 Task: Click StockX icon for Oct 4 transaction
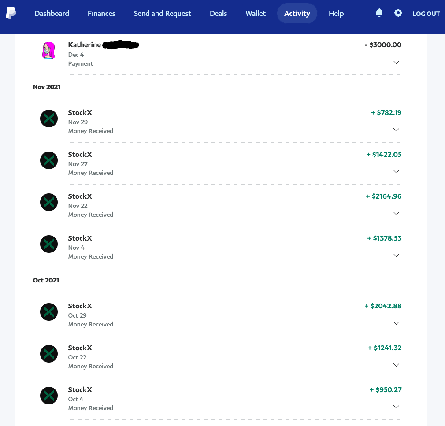pyautogui.click(x=49, y=396)
